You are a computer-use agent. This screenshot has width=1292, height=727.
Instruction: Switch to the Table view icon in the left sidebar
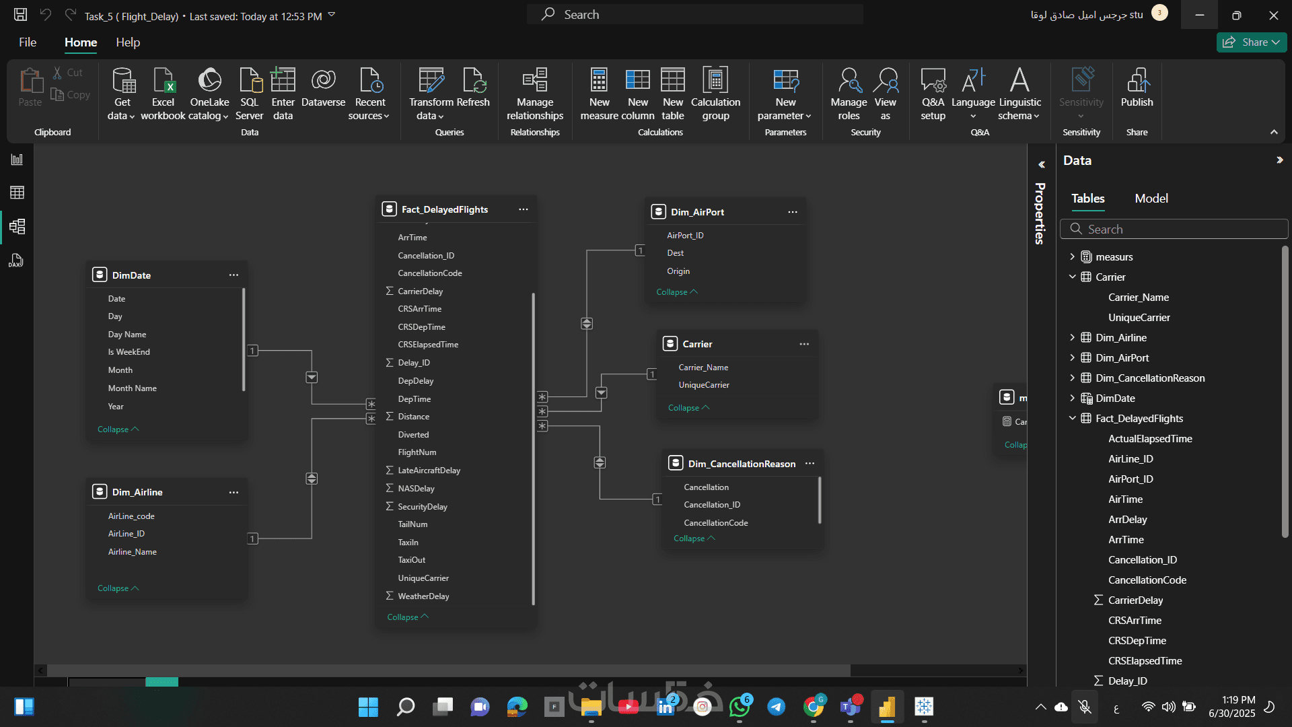coord(17,193)
